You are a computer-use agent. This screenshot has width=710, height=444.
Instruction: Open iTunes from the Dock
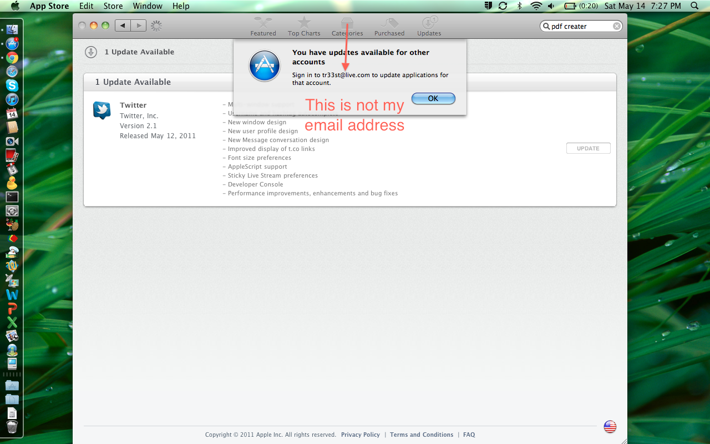tap(12, 99)
